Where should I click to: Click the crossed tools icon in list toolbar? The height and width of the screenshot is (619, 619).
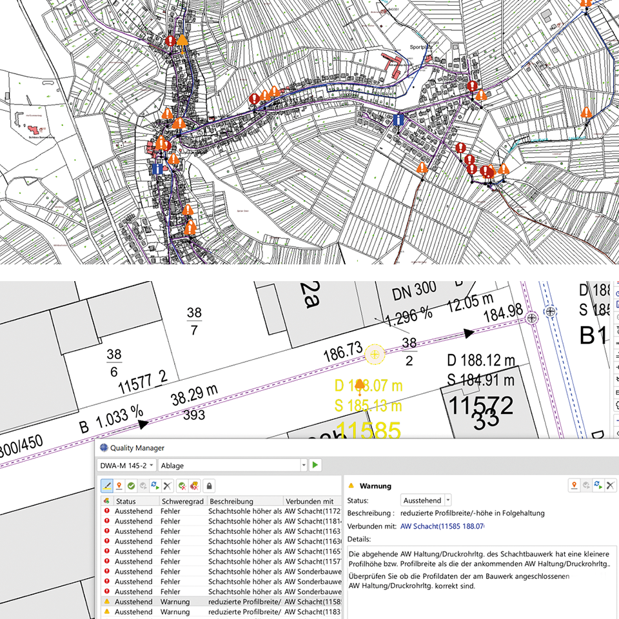pos(167,486)
